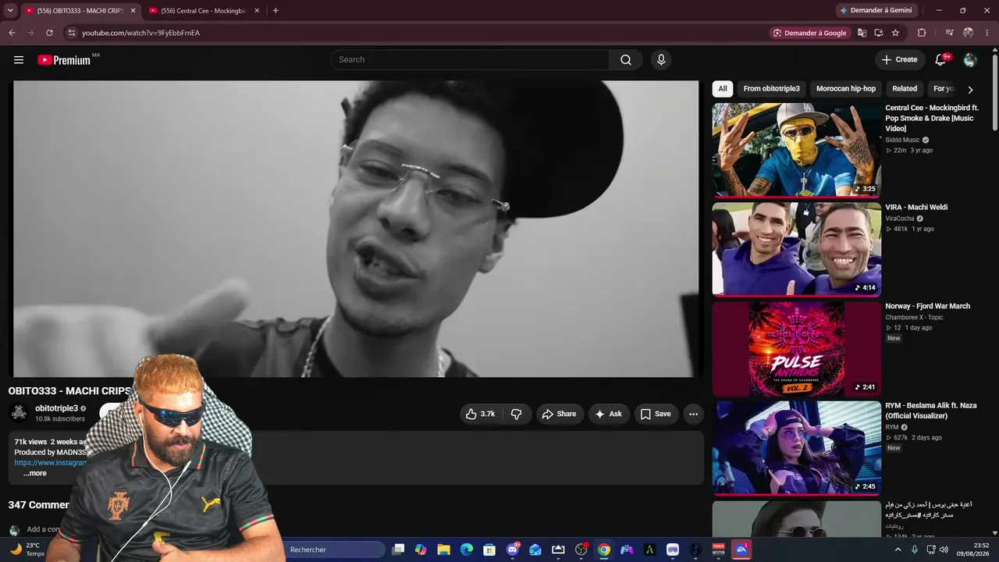Open Central Cee Mockingbird video thumbnail
Image resolution: width=999 pixels, height=562 pixels.
tap(797, 150)
